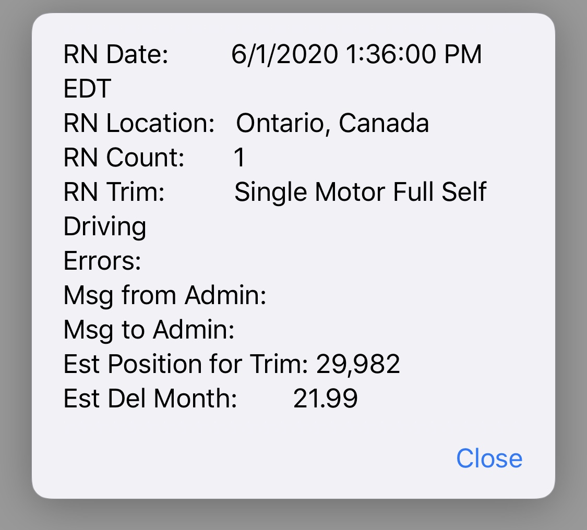Tap the 21.99 delivery month value
Screen dimensions: 587x530
[x=325, y=399]
